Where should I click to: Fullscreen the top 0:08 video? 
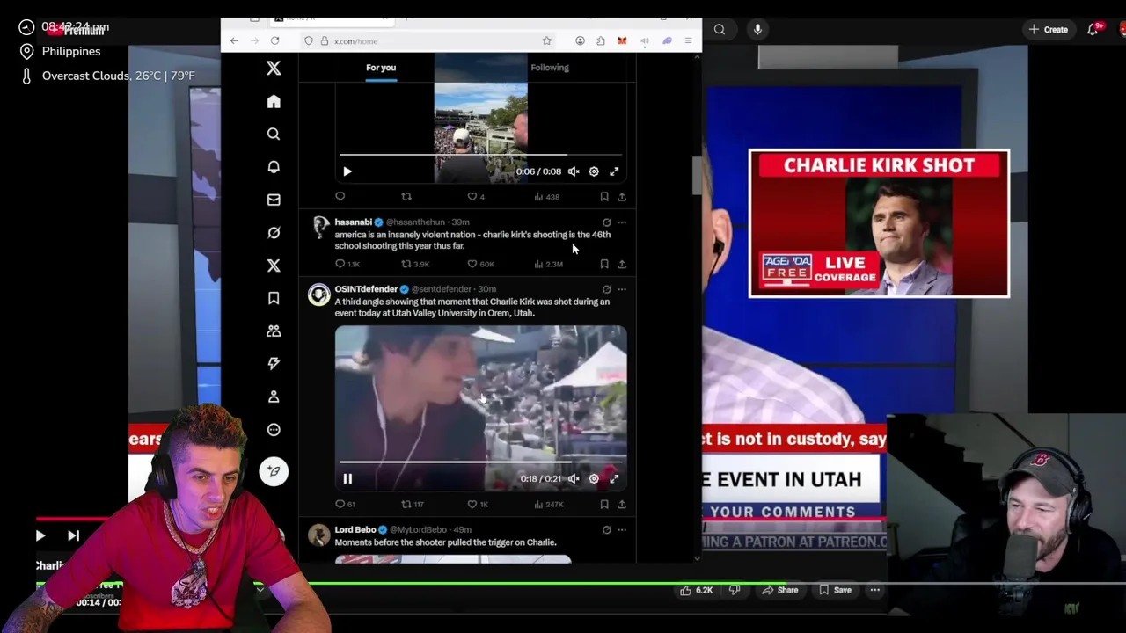click(614, 171)
